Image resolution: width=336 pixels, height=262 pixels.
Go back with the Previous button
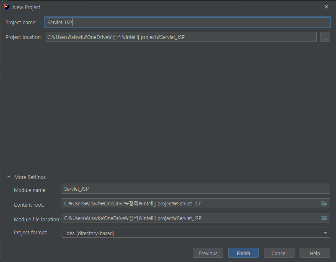coord(208,253)
